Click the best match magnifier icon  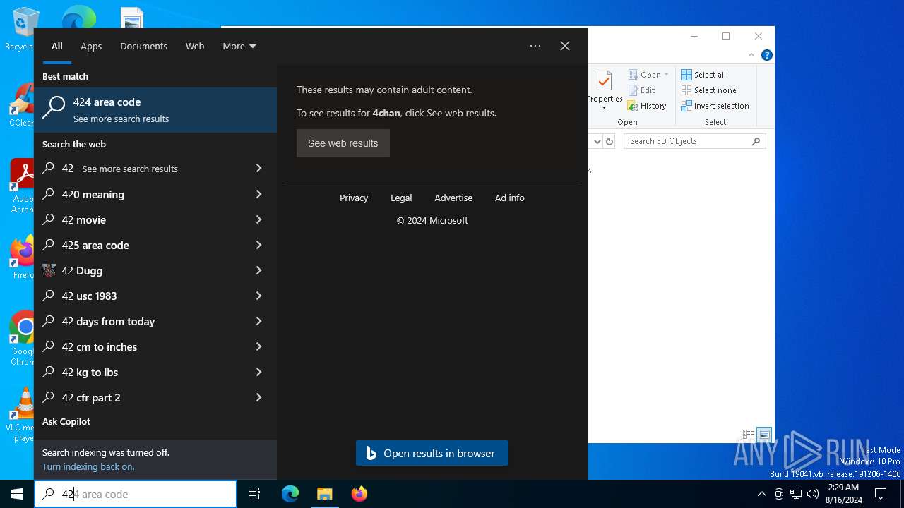pyautogui.click(x=54, y=107)
